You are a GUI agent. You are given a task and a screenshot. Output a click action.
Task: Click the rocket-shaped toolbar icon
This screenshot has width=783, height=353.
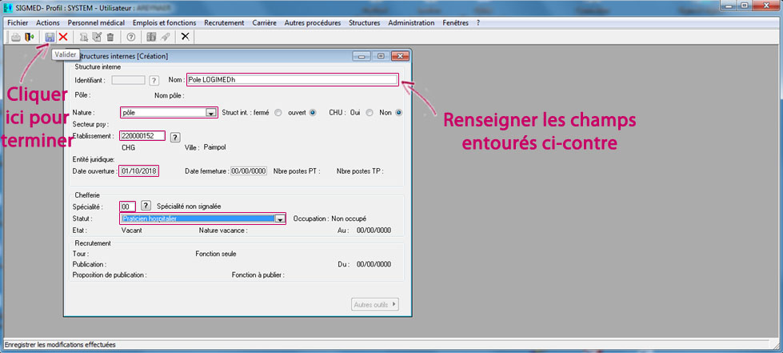point(165,37)
